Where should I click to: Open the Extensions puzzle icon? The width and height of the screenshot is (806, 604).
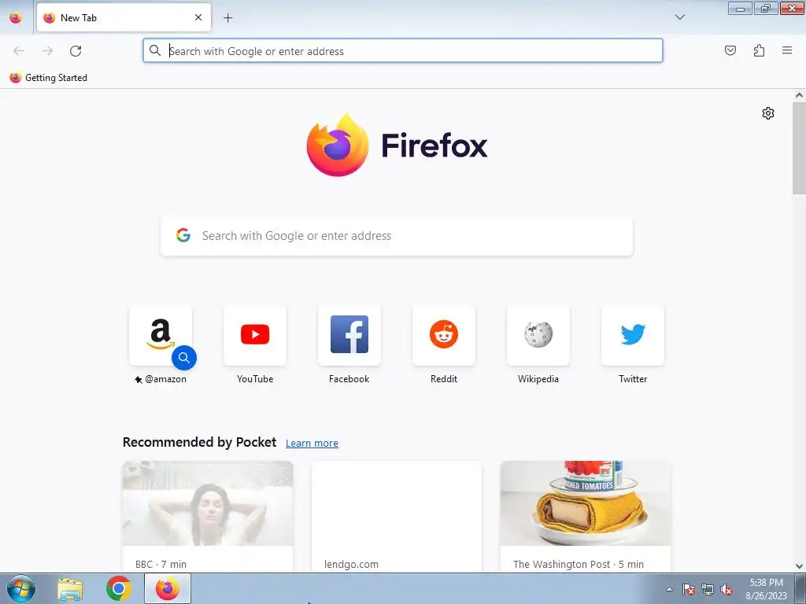(759, 50)
